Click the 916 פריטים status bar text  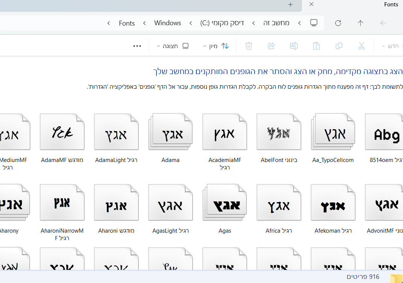click(x=363, y=277)
